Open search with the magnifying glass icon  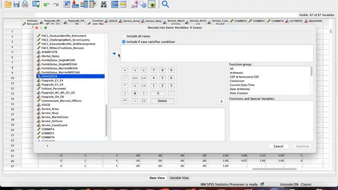[x=165, y=4]
